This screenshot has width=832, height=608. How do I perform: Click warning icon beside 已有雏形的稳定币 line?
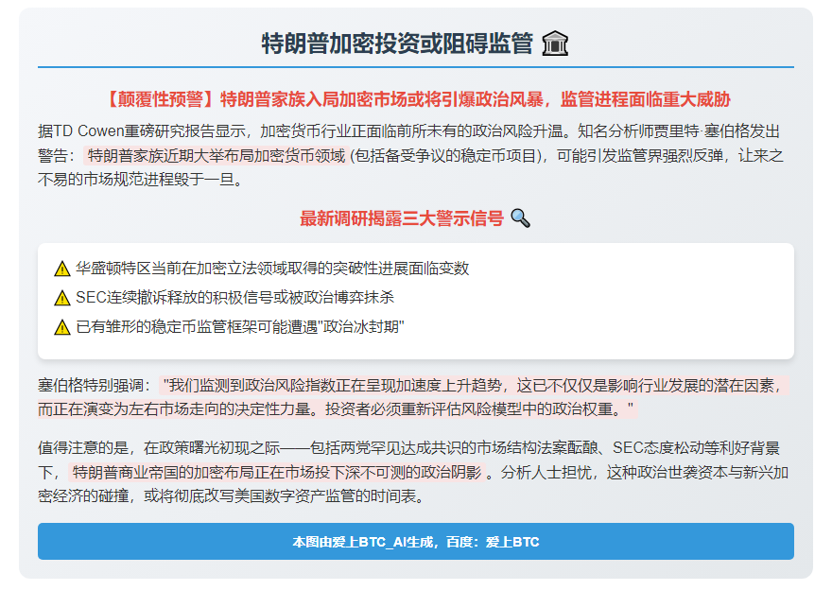62,327
